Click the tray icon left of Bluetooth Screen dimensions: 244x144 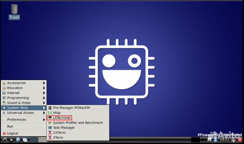click(209, 140)
